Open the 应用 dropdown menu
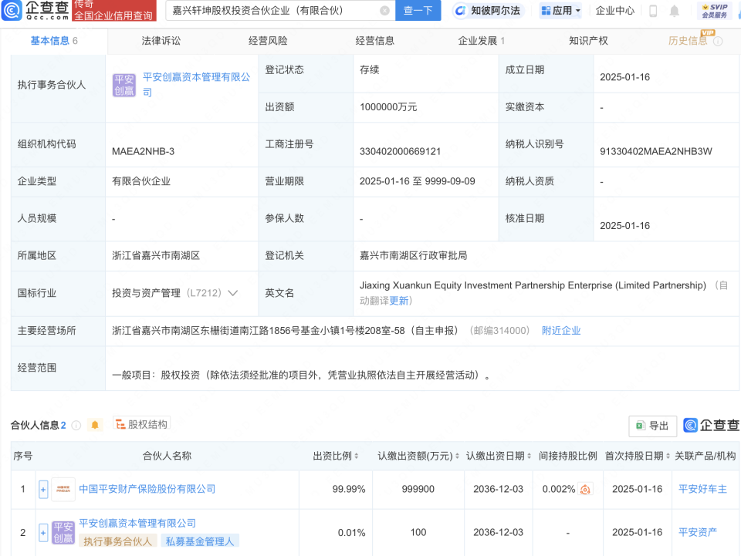This screenshot has width=741, height=556. click(560, 11)
